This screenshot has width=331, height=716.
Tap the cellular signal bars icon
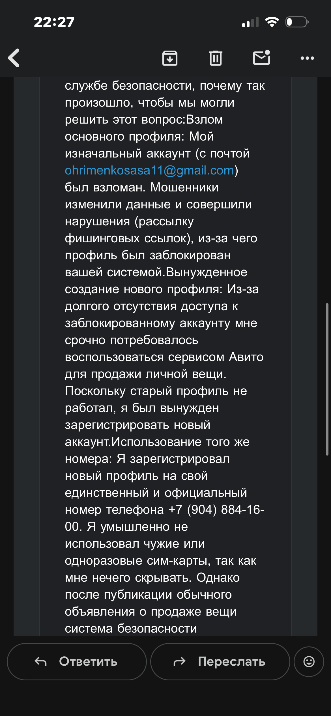point(250,22)
